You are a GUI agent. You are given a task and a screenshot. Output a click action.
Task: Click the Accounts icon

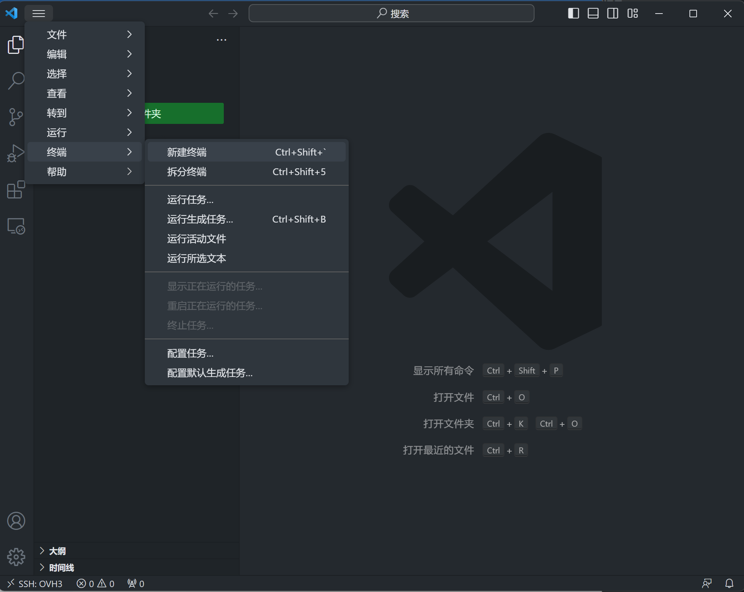[16, 521]
